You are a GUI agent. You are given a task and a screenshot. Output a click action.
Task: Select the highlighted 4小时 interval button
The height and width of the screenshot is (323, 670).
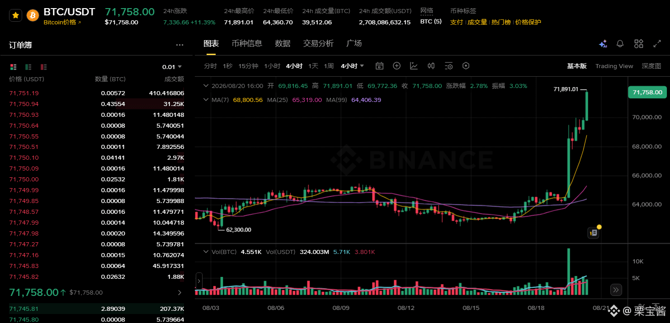294,66
